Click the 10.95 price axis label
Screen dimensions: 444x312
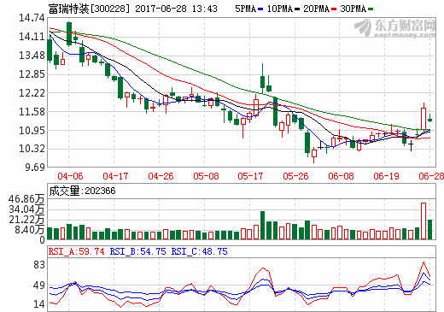click(x=32, y=130)
